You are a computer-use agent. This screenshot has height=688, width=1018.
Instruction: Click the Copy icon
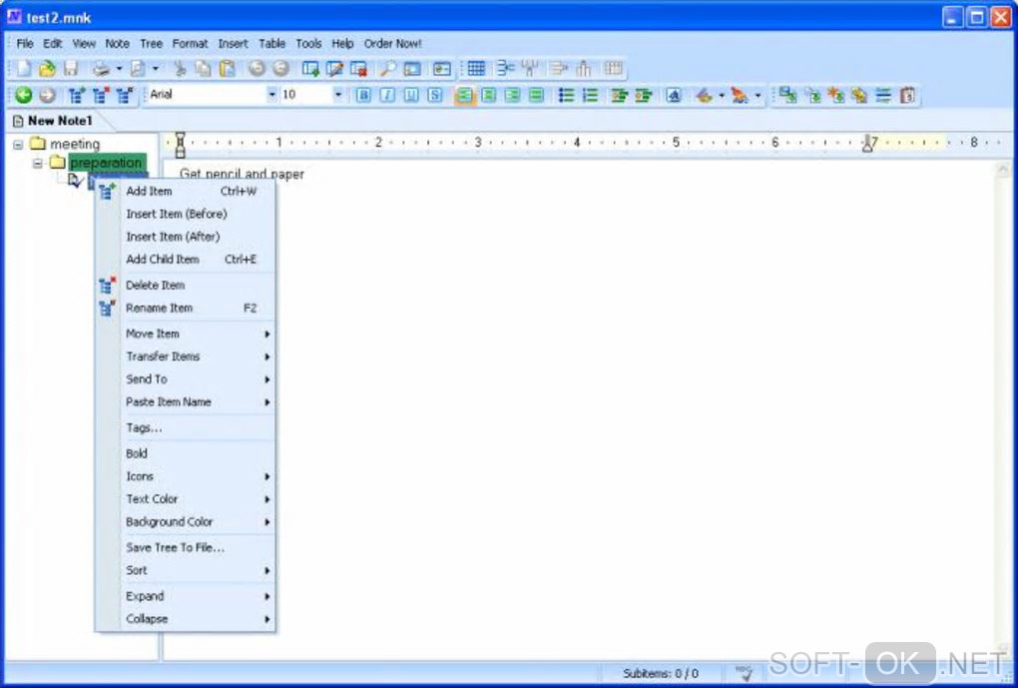coord(204,68)
